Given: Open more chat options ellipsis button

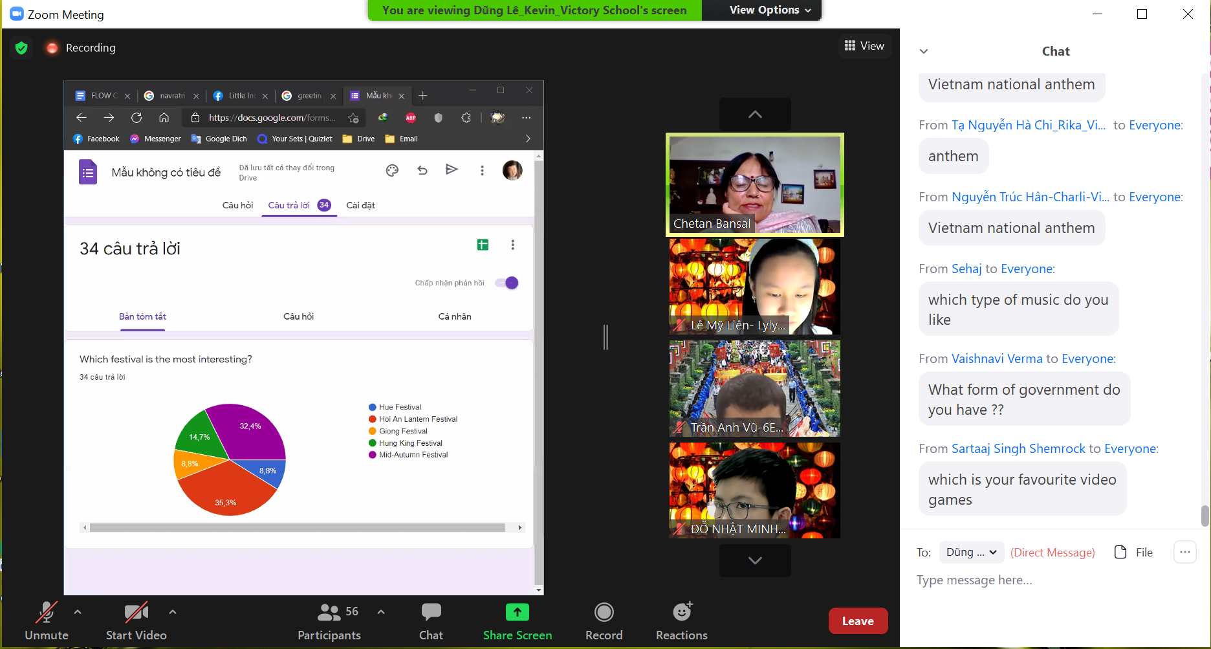Looking at the screenshot, I should point(1184,552).
